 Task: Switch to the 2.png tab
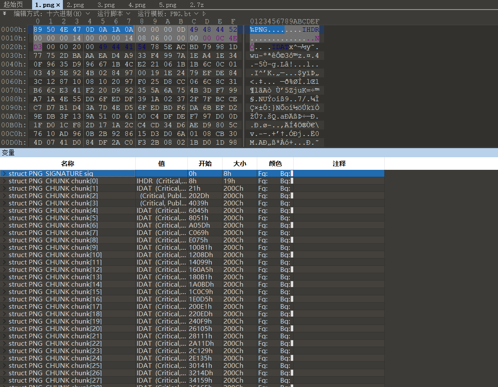[75, 5]
